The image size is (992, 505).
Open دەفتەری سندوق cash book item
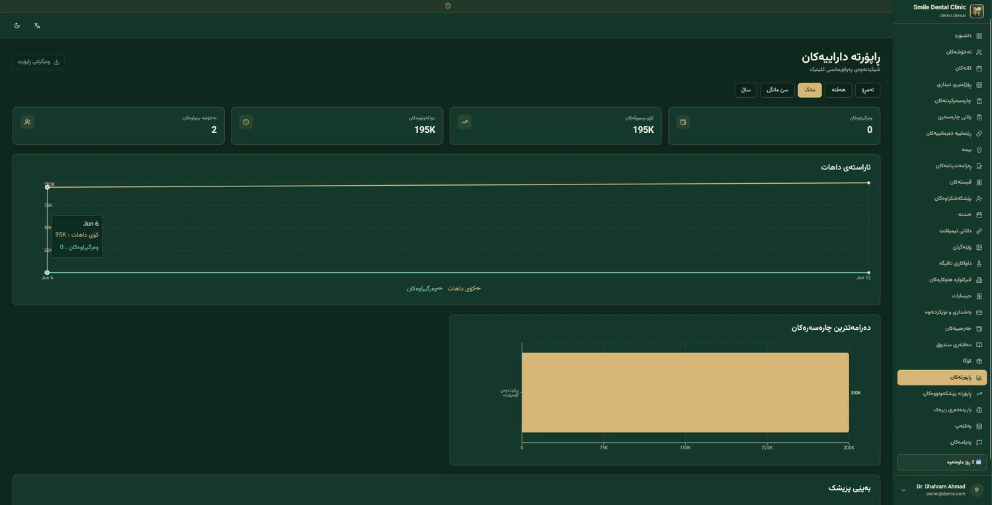(x=942, y=344)
